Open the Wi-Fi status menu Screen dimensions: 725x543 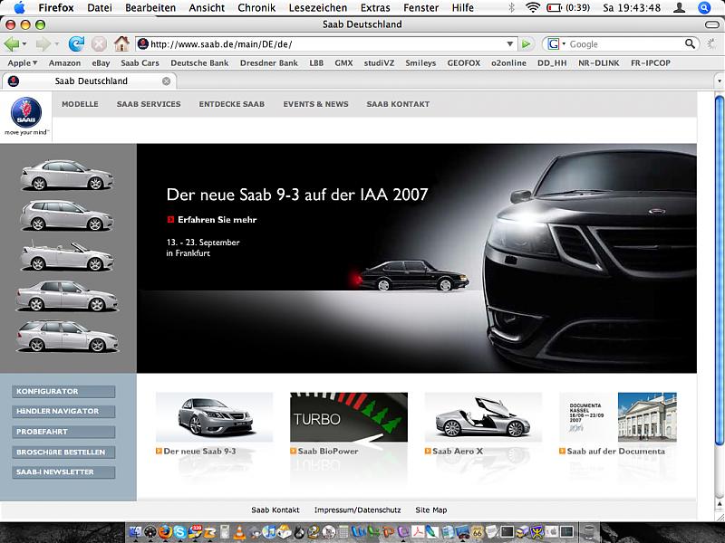533,7
